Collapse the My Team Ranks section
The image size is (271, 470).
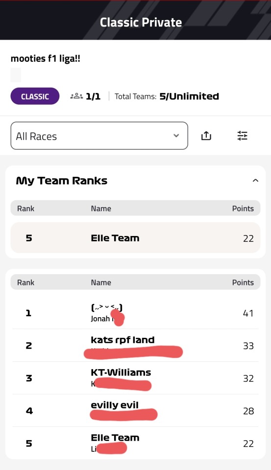tap(255, 181)
